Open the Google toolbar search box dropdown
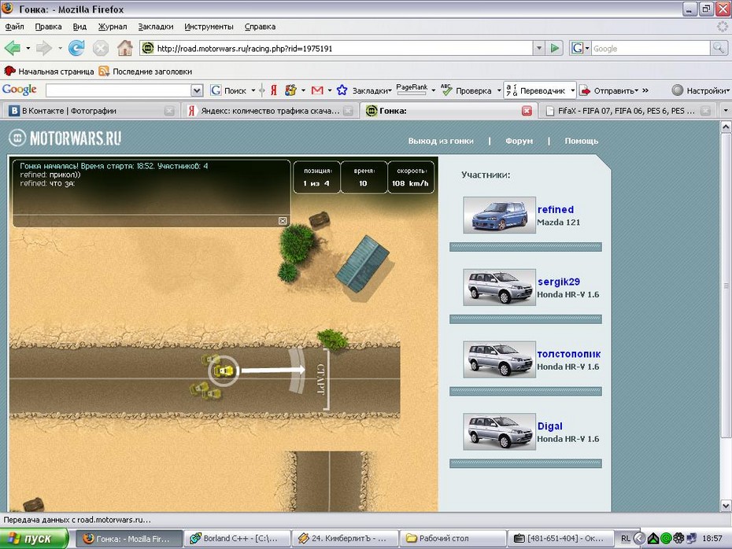The height and width of the screenshot is (549, 732). (197, 90)
